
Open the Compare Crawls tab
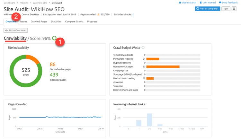(74, 22)
